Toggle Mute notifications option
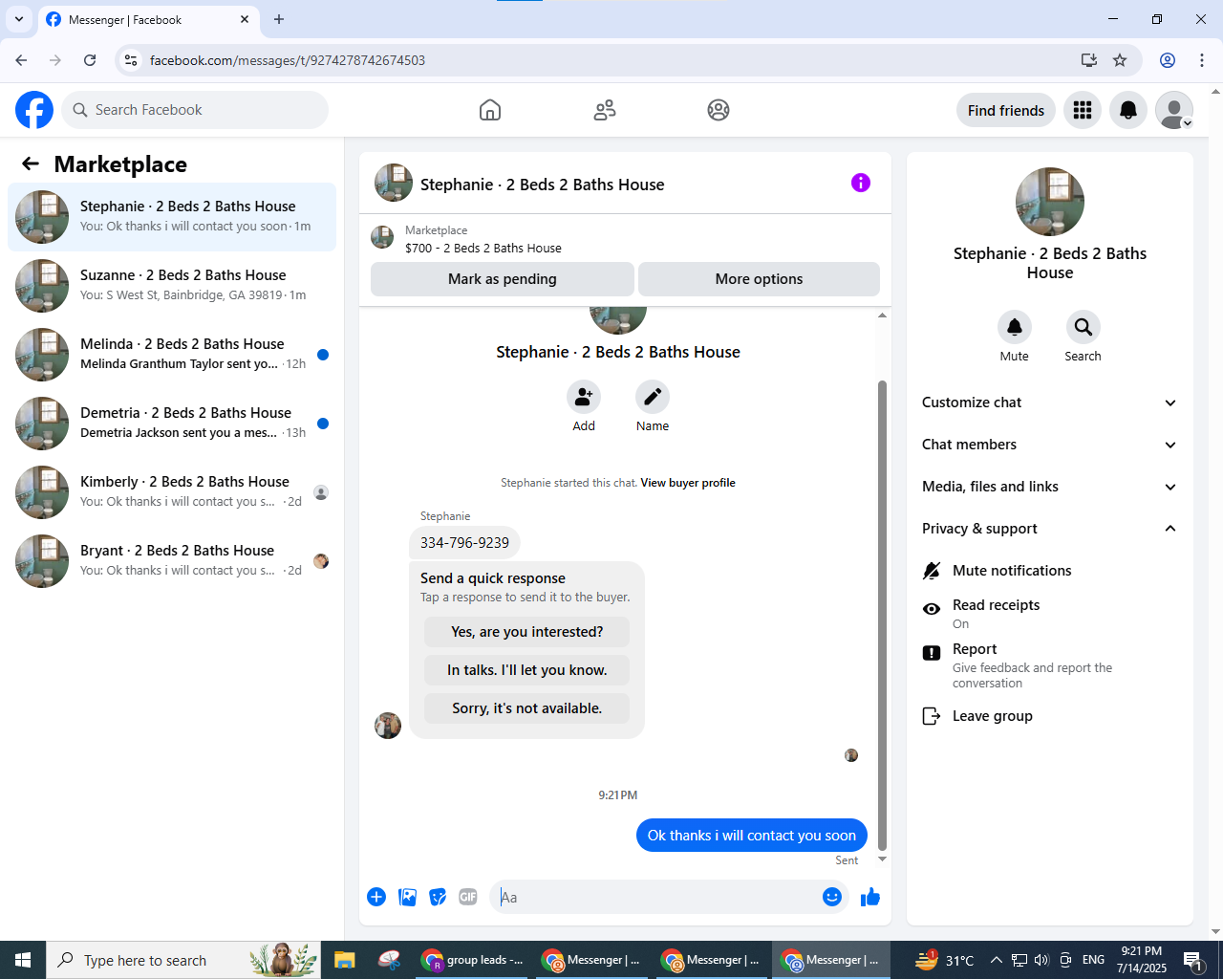Viewport: 1223px width, 979px height. (1050, 571)
